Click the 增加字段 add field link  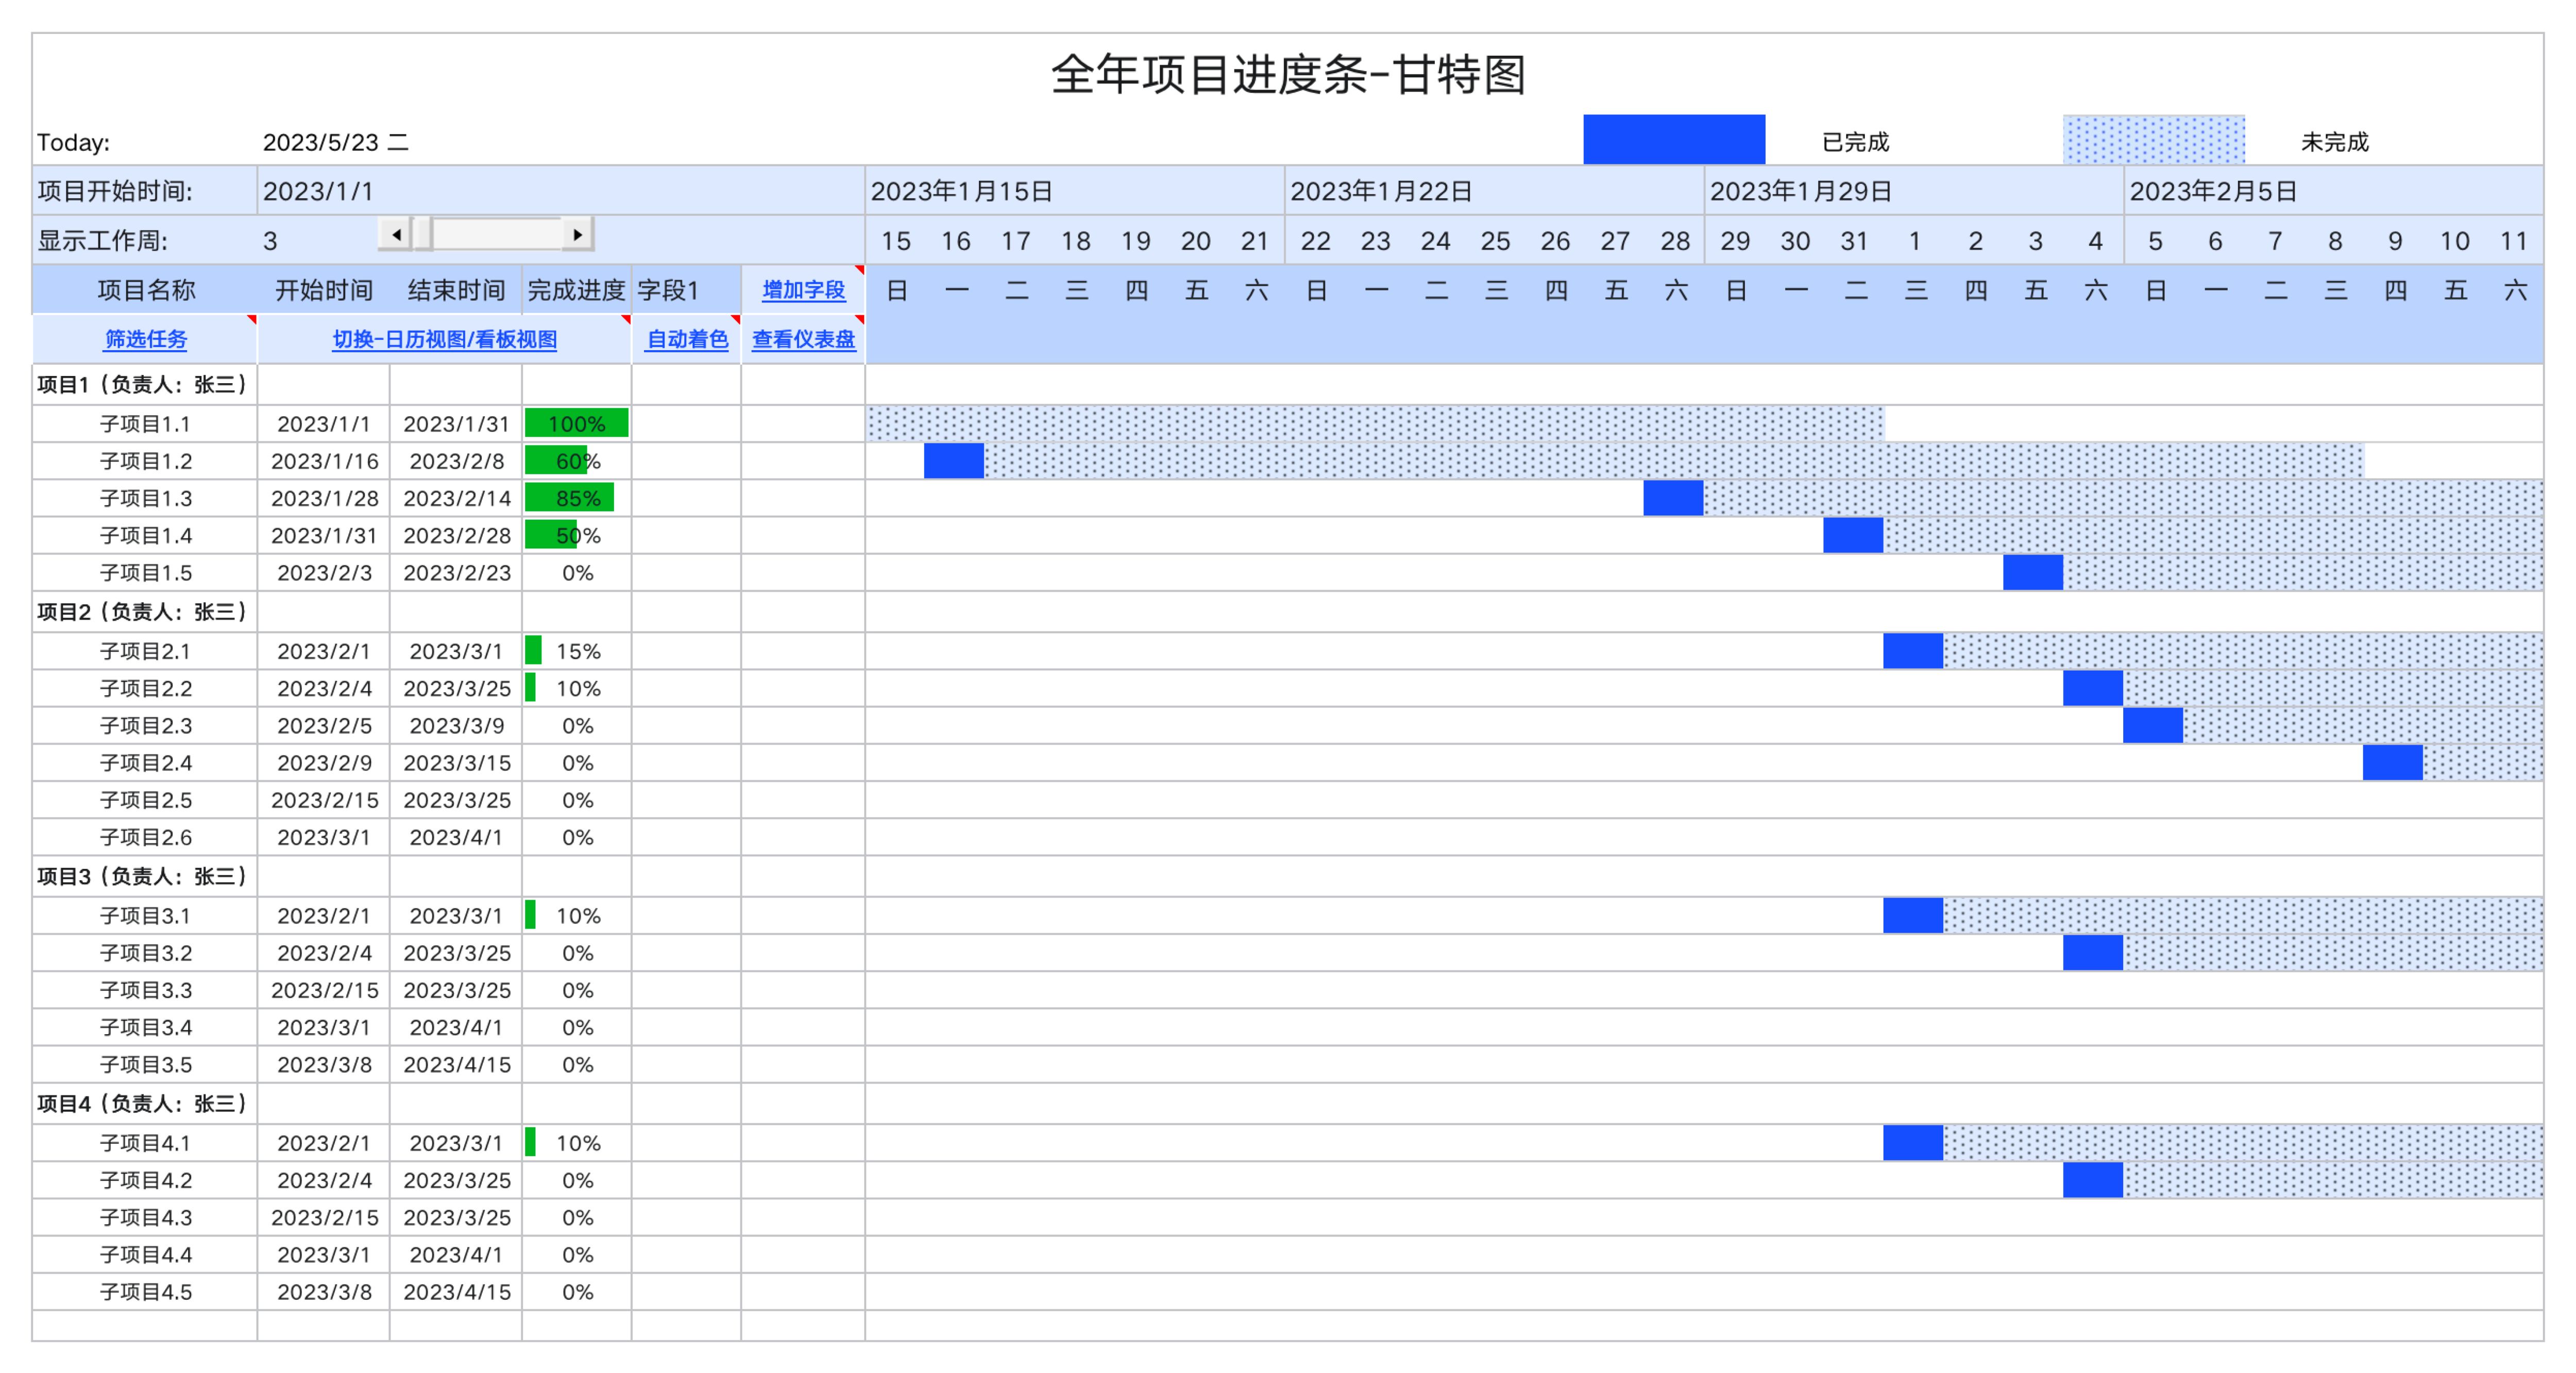pyautogui.click(x=803, y=291)
